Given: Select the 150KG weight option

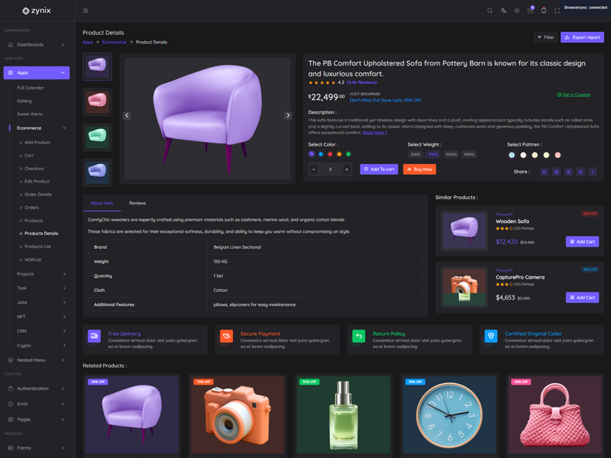Looking at the screenshot, I should [469, 154].
